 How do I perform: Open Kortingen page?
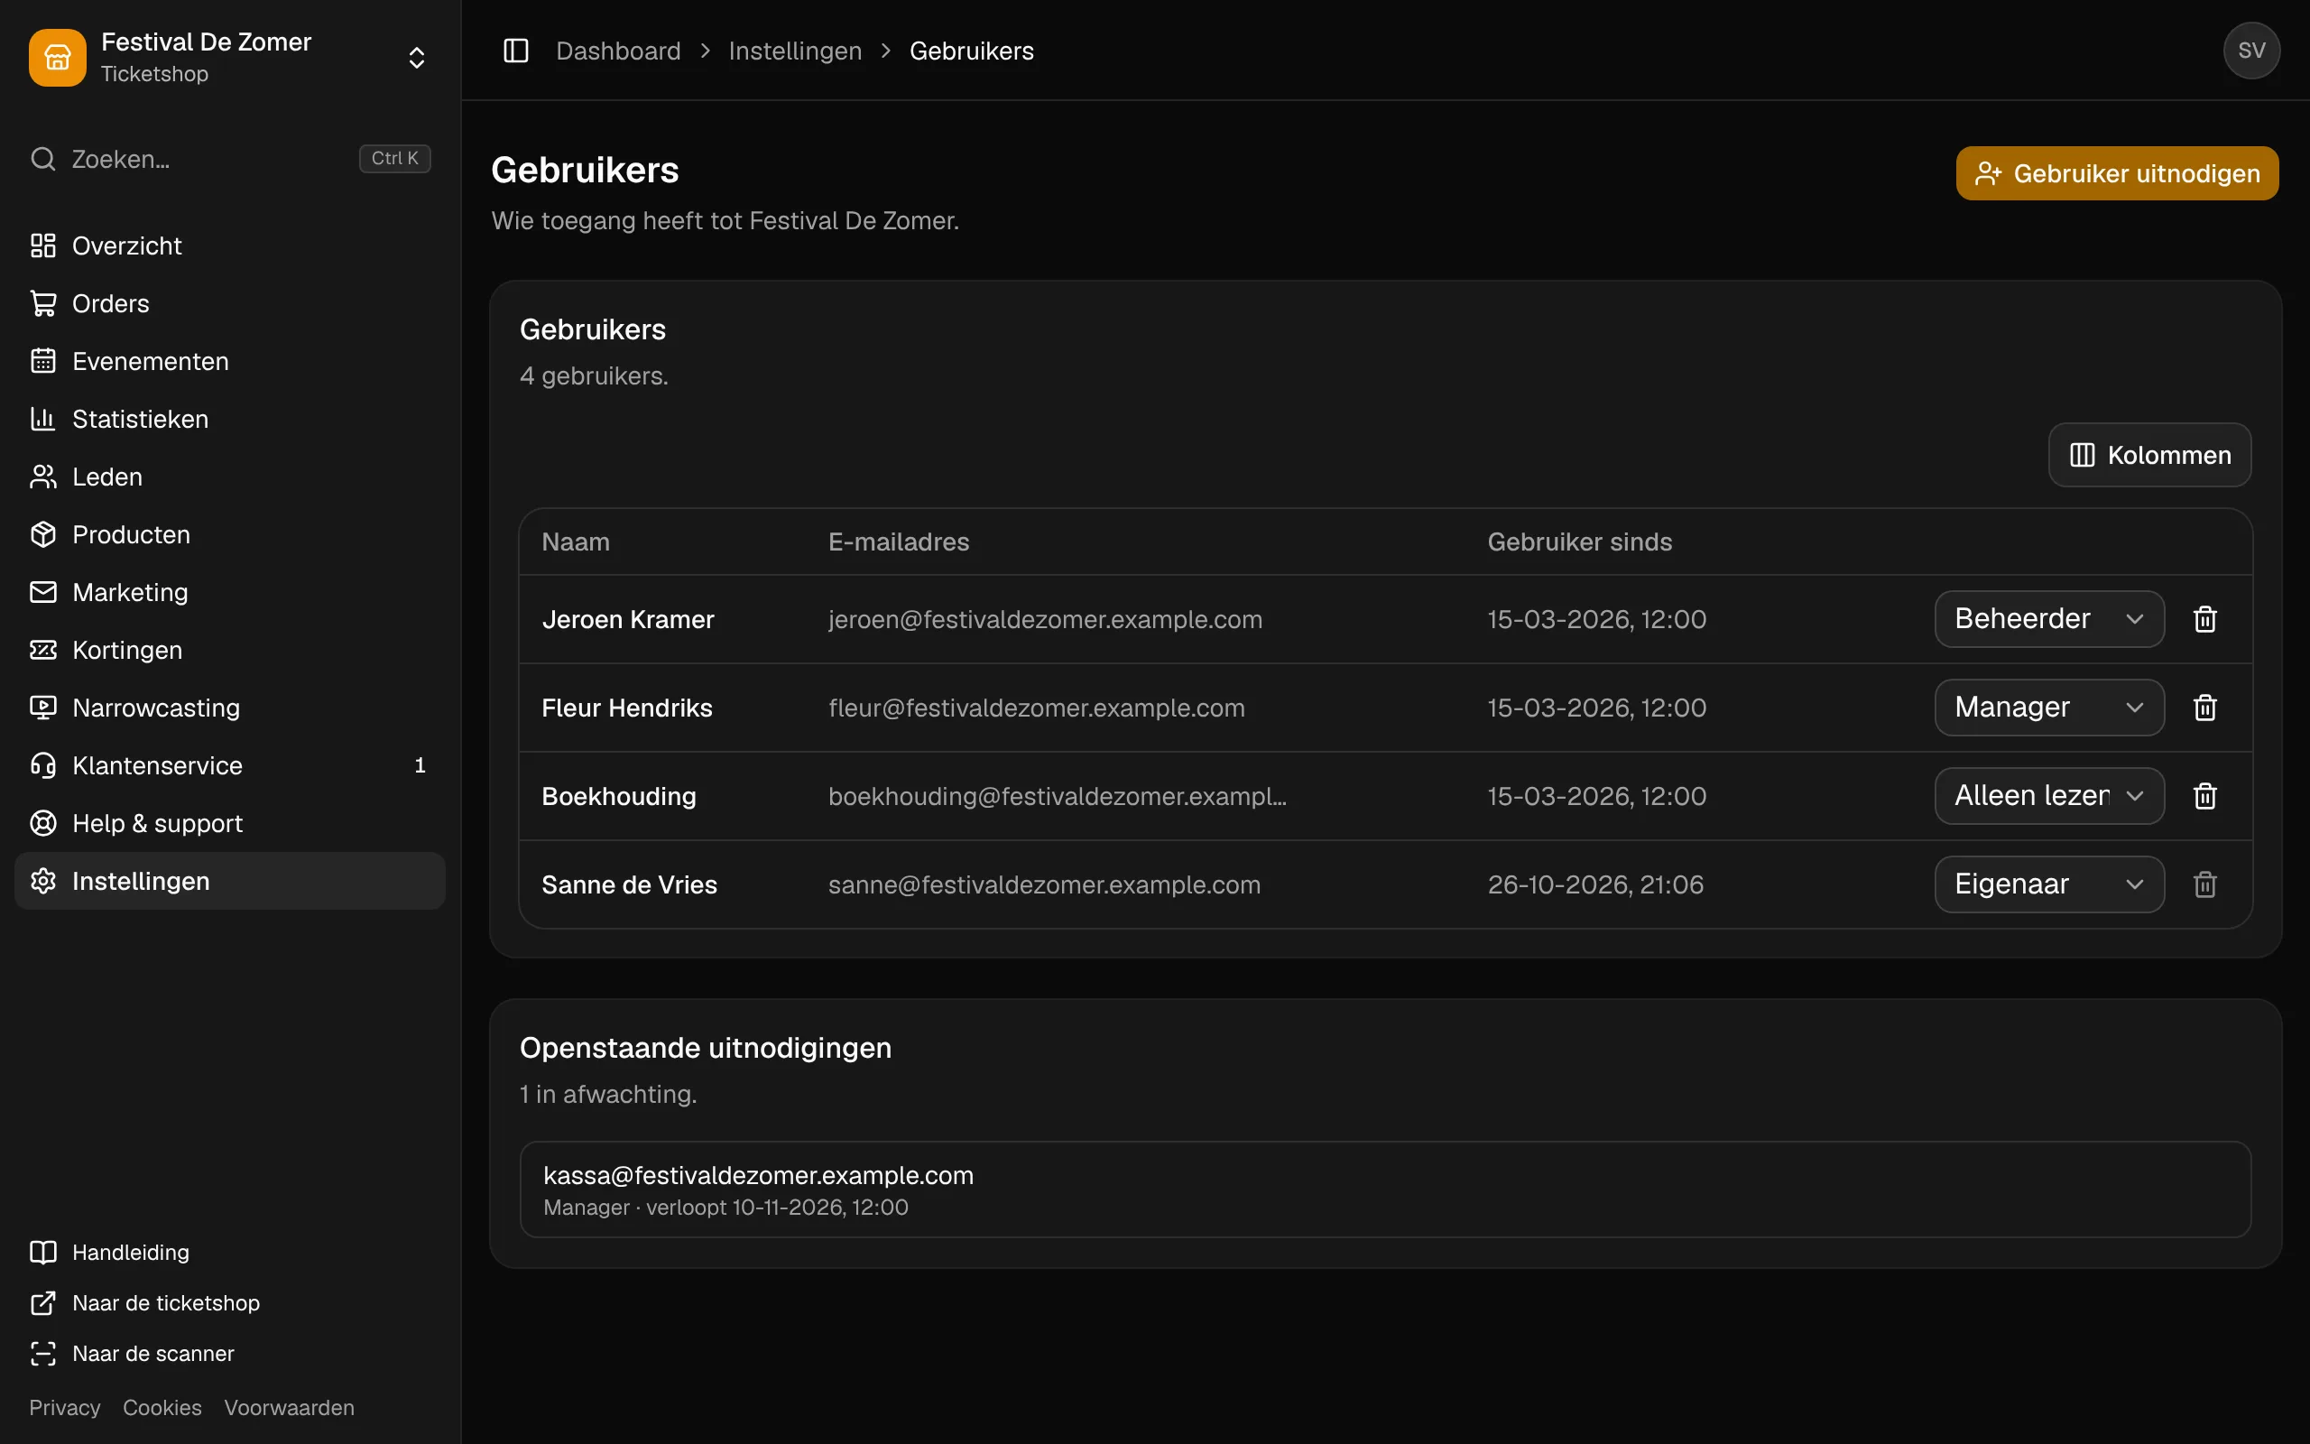click(x=230, y=651)
